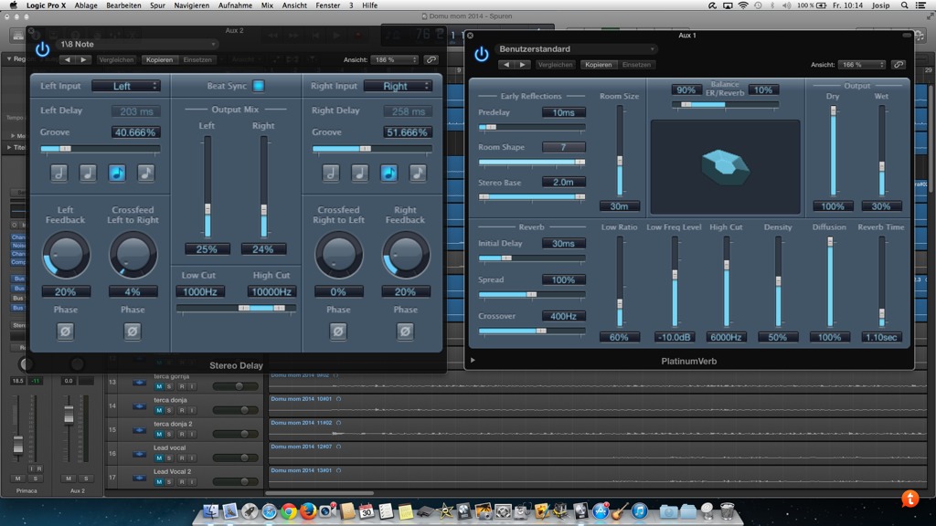
Task: Click the terca donja track icon
Action: click(139, 406)
